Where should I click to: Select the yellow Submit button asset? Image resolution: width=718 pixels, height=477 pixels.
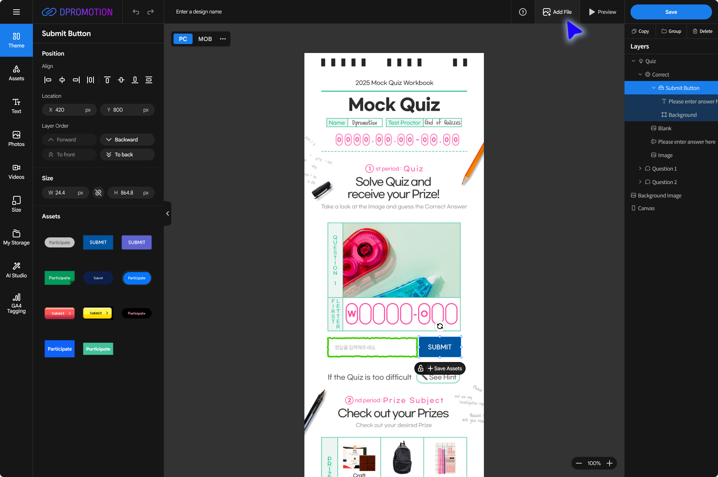pos(98,313)
